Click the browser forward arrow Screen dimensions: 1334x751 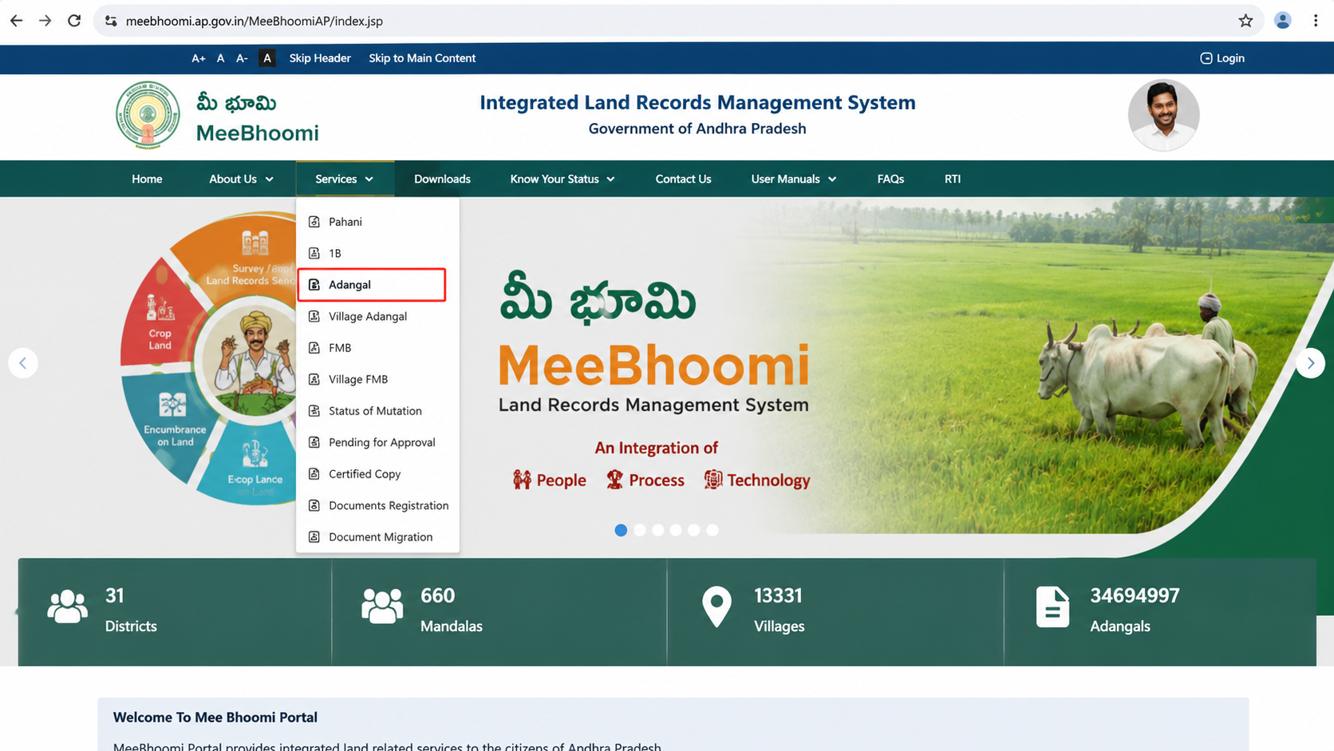click(x=45, y=21)
